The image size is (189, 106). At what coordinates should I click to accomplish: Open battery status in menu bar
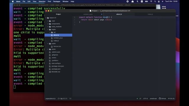tap(146, 1)
